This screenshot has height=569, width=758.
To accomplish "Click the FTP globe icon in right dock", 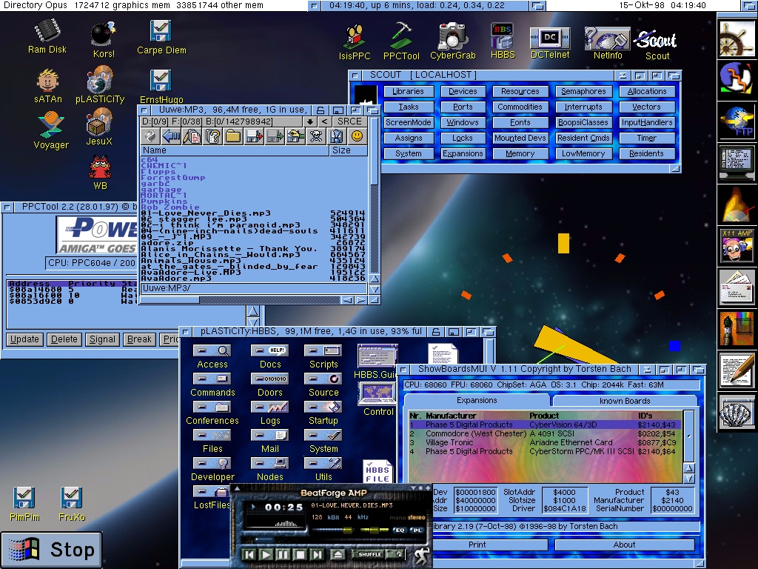I will click(737, 122).
